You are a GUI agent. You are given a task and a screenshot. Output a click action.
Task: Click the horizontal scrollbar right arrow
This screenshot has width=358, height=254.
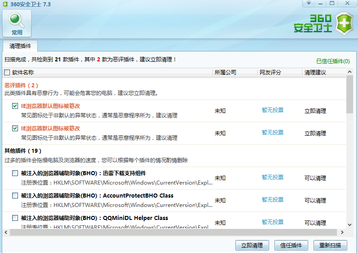pos(342,232)
